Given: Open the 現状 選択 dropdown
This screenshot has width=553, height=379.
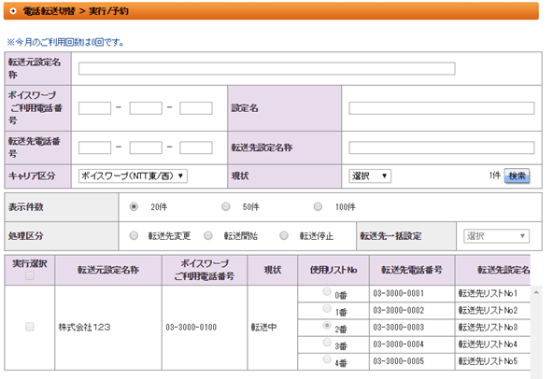Looking at the screenshot, I should point(370,175).
